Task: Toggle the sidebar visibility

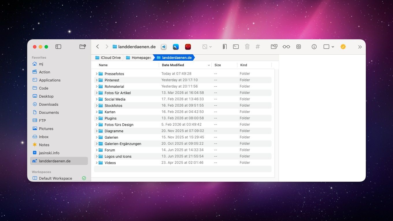Action: click(x=58, y=47)
